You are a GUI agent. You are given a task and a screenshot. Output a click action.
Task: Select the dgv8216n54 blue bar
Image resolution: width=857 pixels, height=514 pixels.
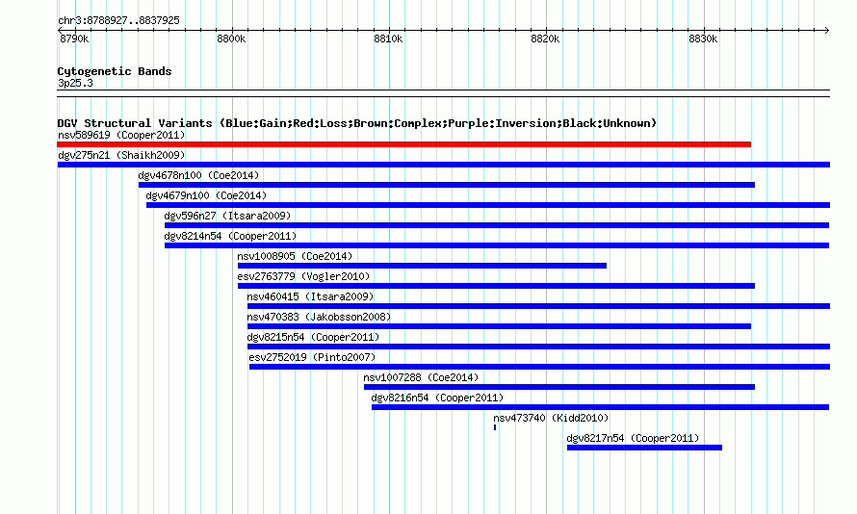600,407
